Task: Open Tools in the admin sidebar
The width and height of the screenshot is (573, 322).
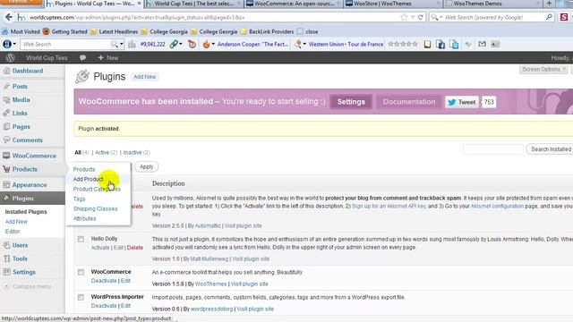Action: 20,258
